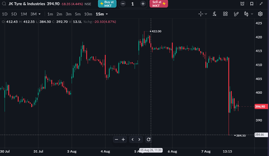Expand crosshair cursor options arrow
The height and width of the screenshot is (156, 269).
click(206, 14)
